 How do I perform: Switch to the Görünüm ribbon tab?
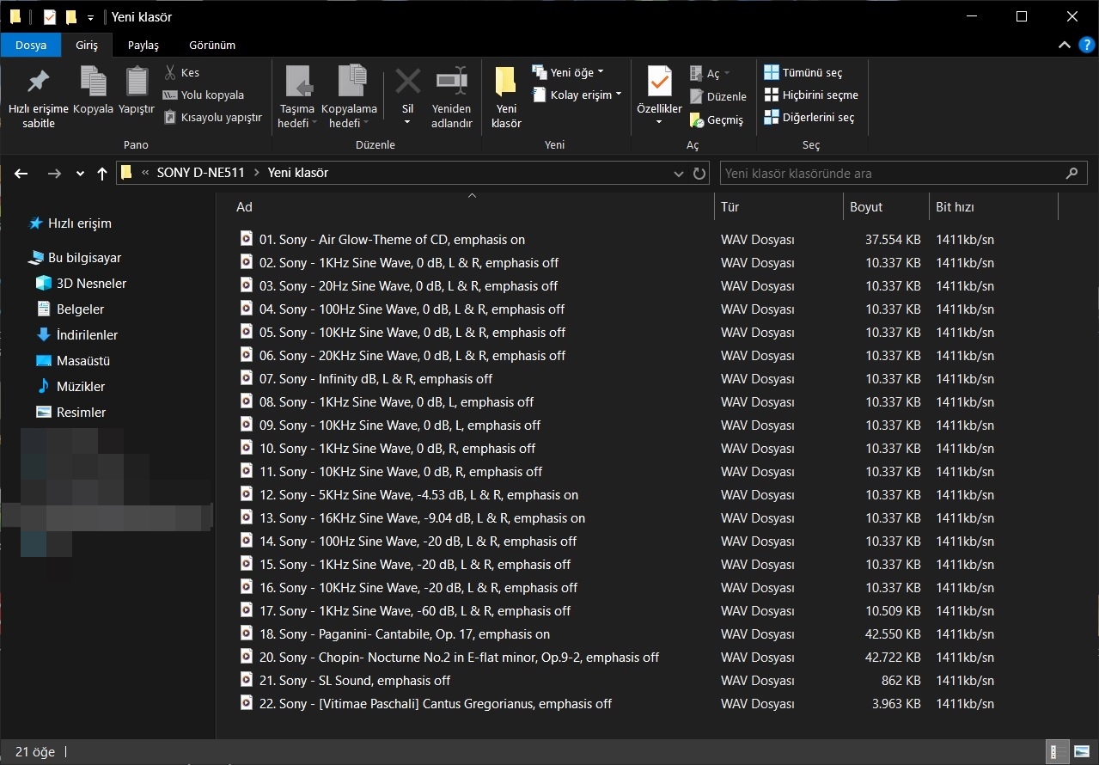212,45
